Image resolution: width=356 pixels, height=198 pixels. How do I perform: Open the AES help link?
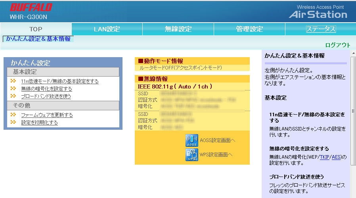pyautogui.click(x=336, y=157)
